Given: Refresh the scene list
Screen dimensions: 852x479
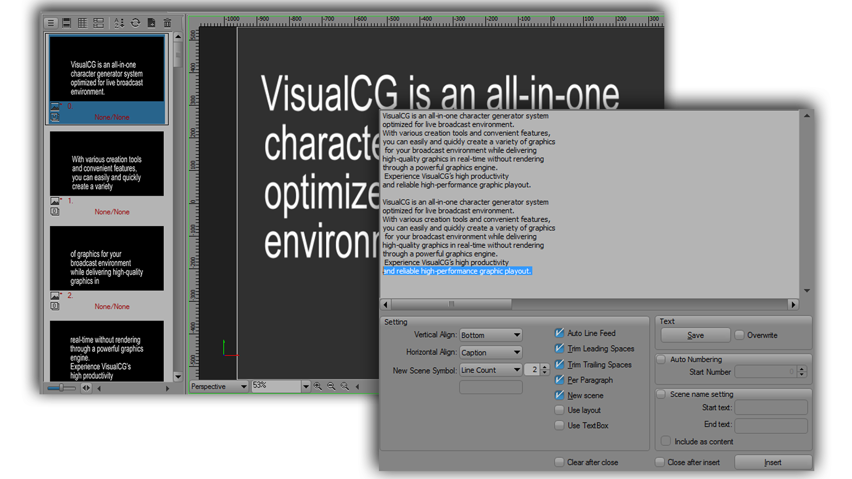Looking at the screenshot, I should 135,23.
